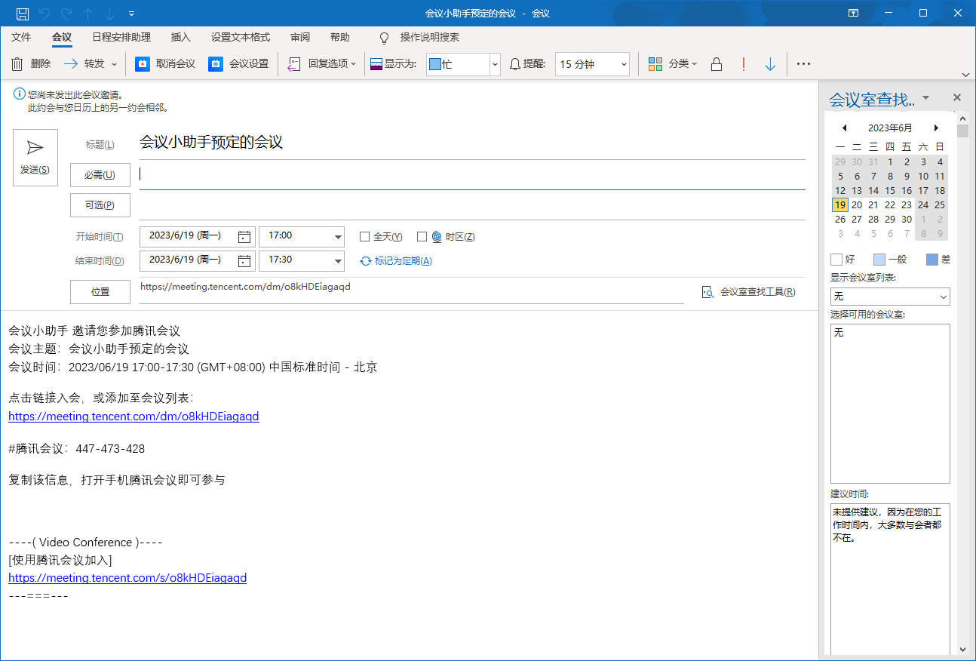Close the 会议室查找 pane

coord(957,97)
